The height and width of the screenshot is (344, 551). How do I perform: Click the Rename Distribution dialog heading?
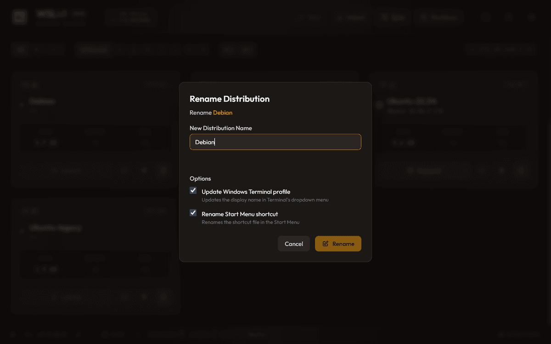[230, 99]
